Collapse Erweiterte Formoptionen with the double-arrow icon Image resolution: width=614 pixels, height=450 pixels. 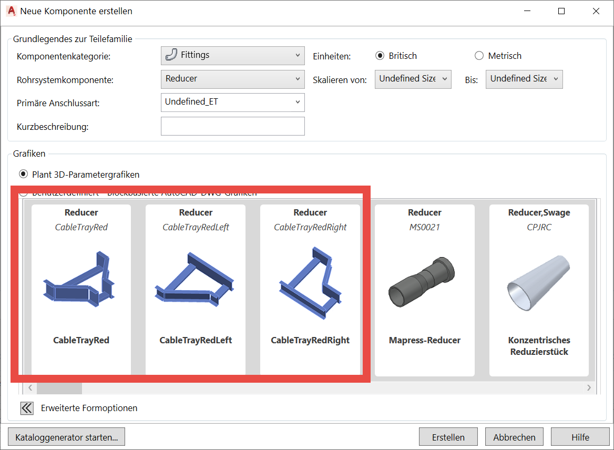pyautogui.click(x=27, y=408)
